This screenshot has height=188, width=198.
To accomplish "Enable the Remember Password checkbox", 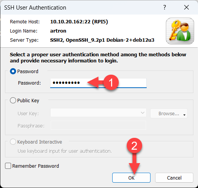I will 8,166.
